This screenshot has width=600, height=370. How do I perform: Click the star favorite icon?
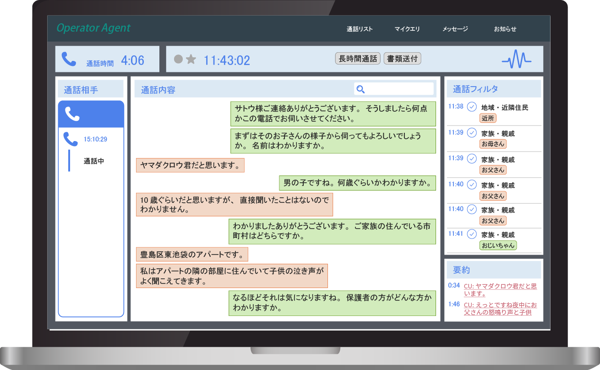[191, 60]
